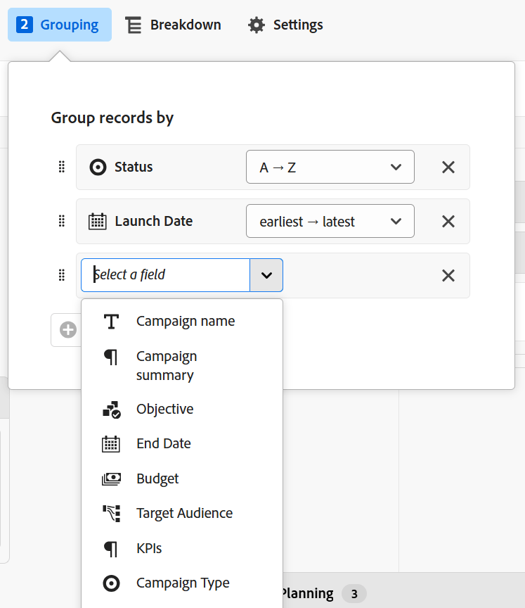525x608 pixels.
Task: Open the A → Z sort order dropdown for Status
Action: 330,167
